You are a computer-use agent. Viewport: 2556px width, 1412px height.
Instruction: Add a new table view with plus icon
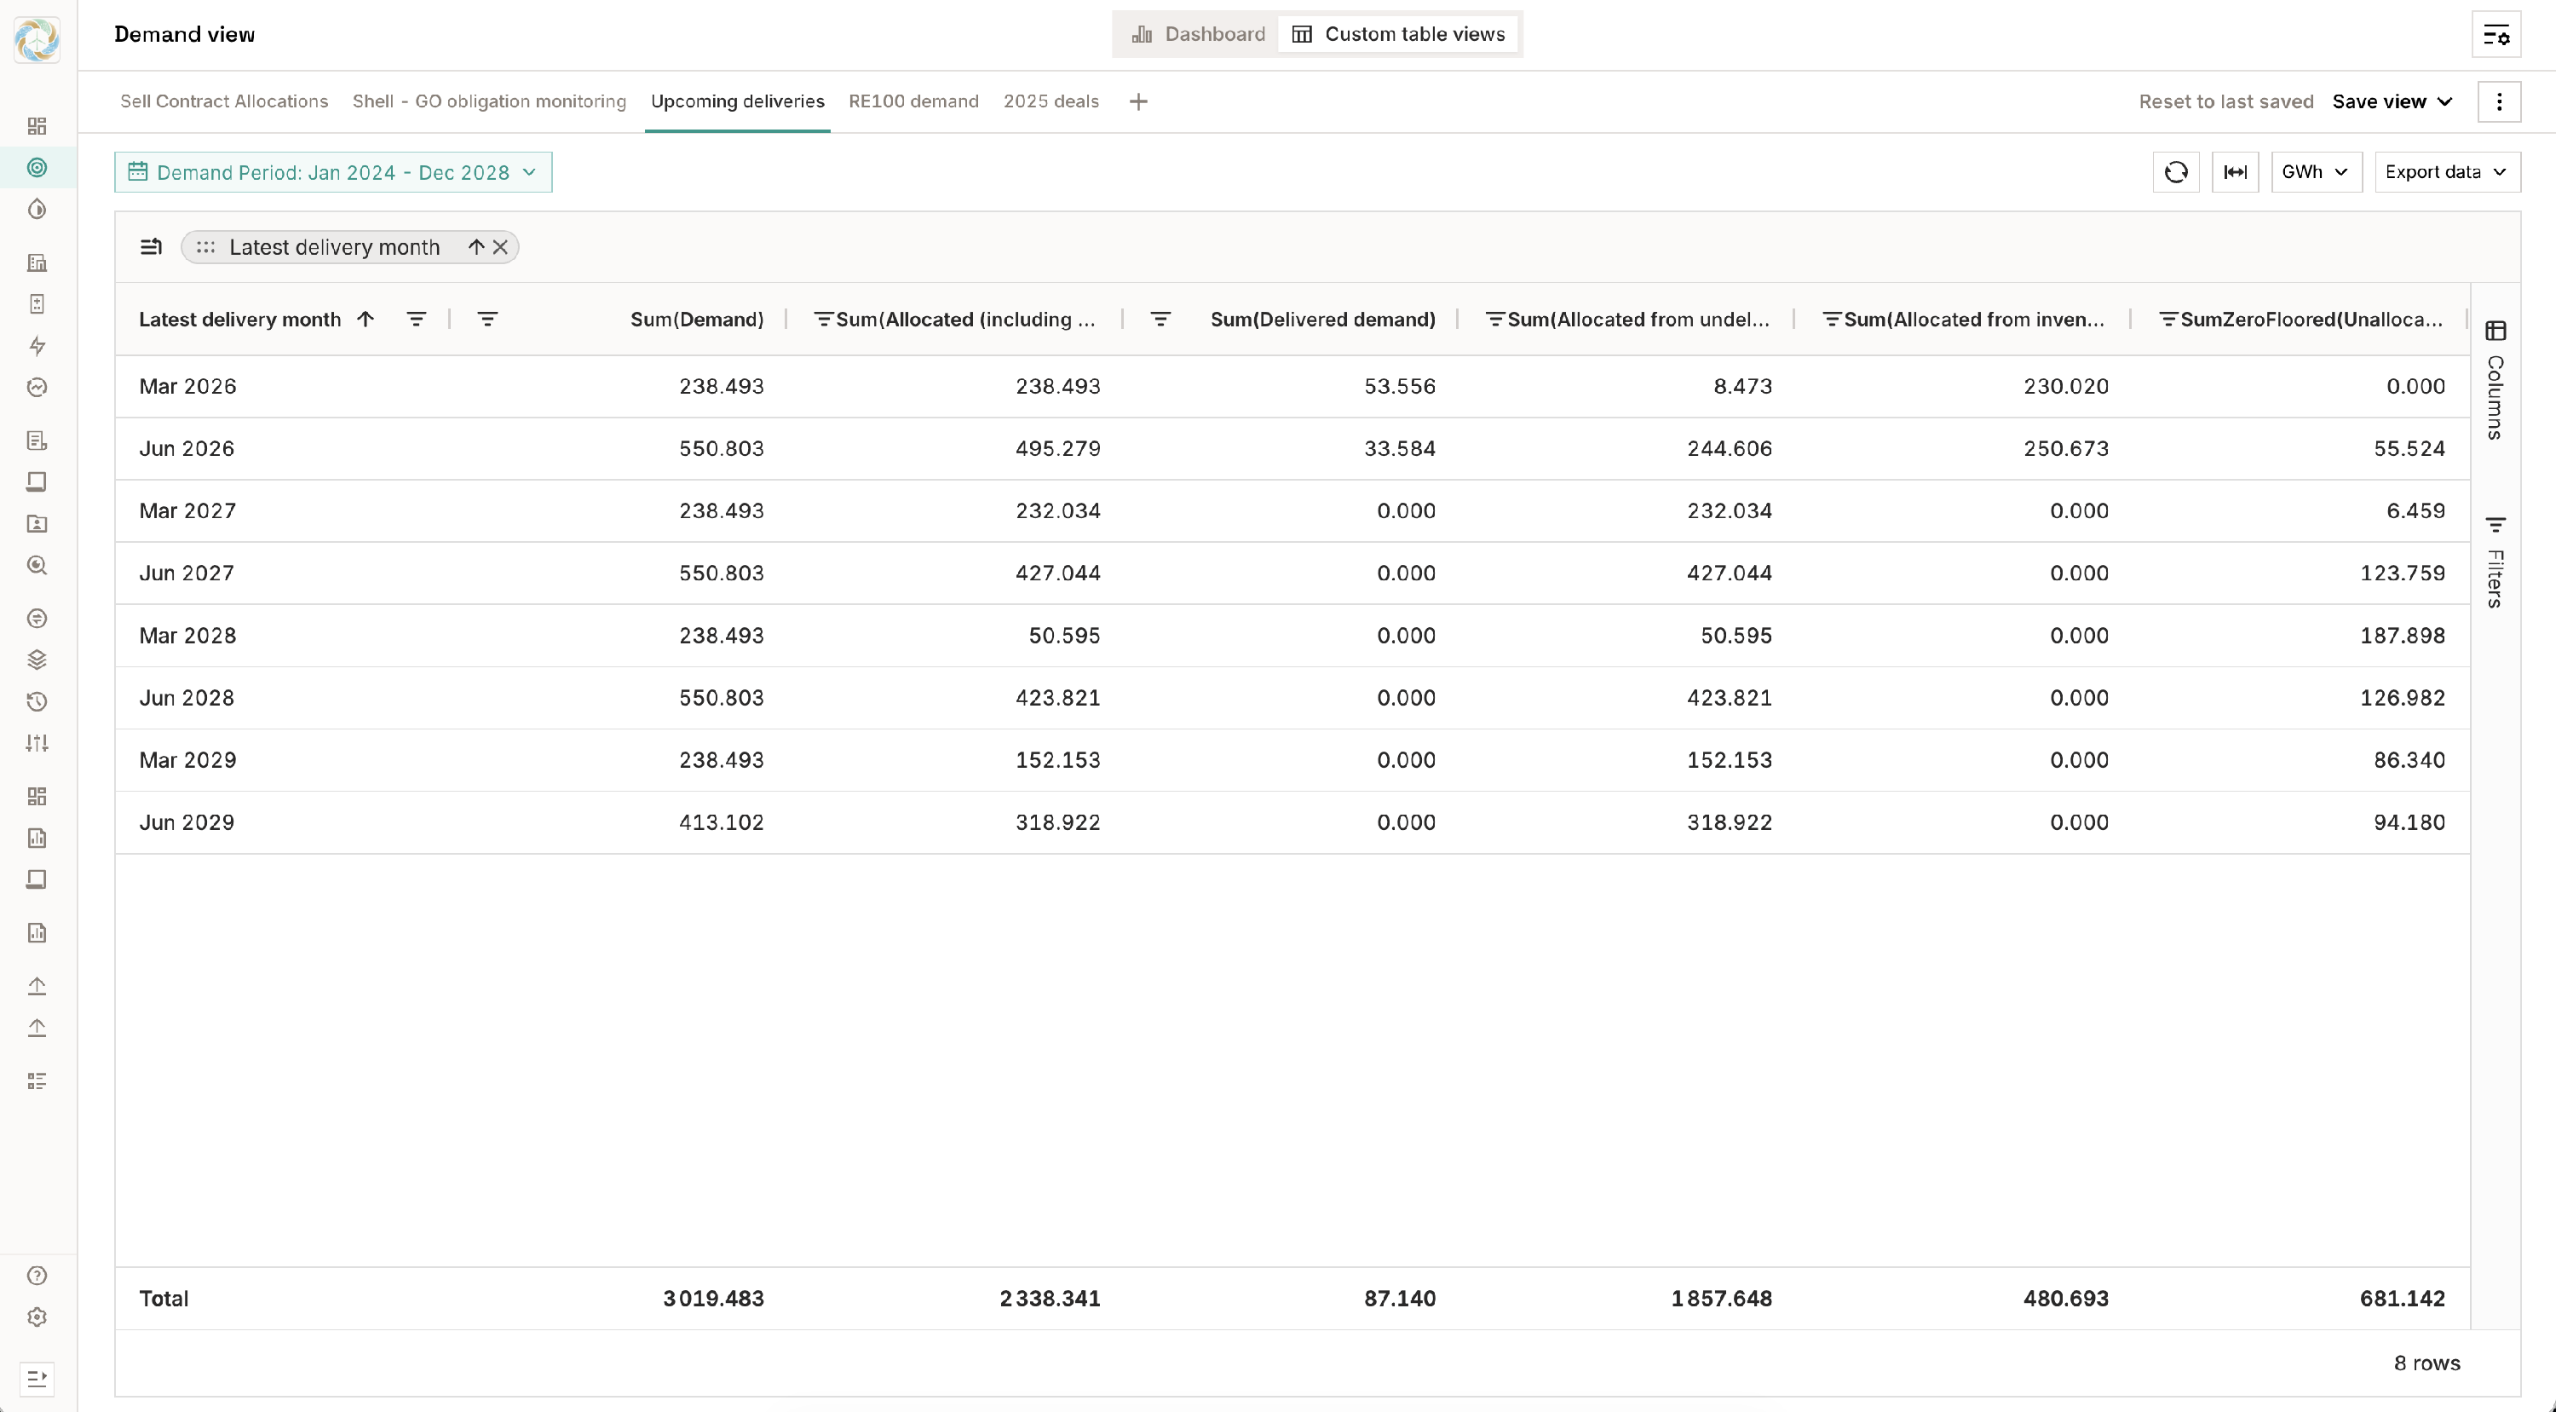coord(1138,101)
